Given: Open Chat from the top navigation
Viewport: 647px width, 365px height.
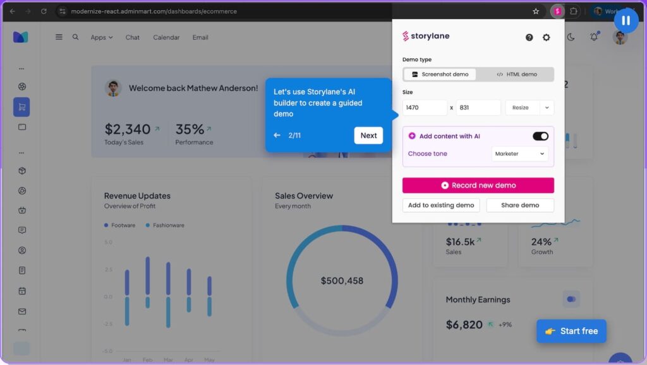Looking at the screenshot, I should coord(133,37).
